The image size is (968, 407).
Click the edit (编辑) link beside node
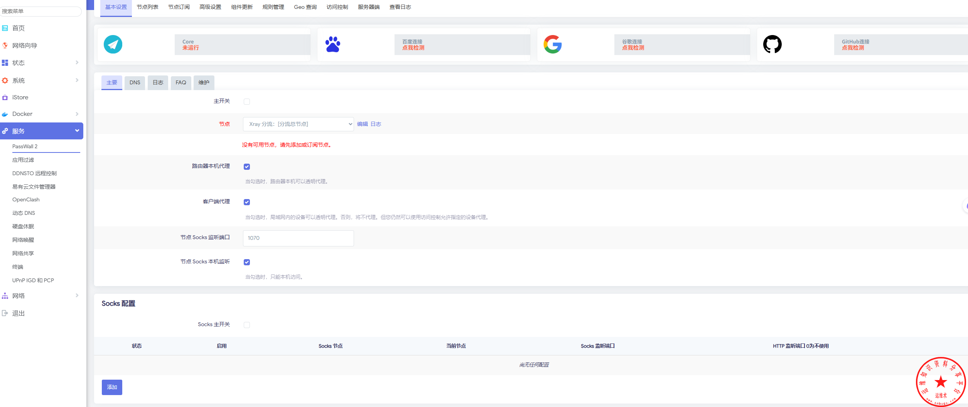(362, 124)
